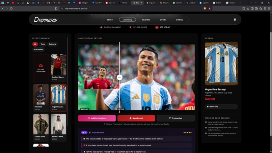Open the browser hamburger menu
This screenshot has width=272, height=153.
click(x=269, y=8)
